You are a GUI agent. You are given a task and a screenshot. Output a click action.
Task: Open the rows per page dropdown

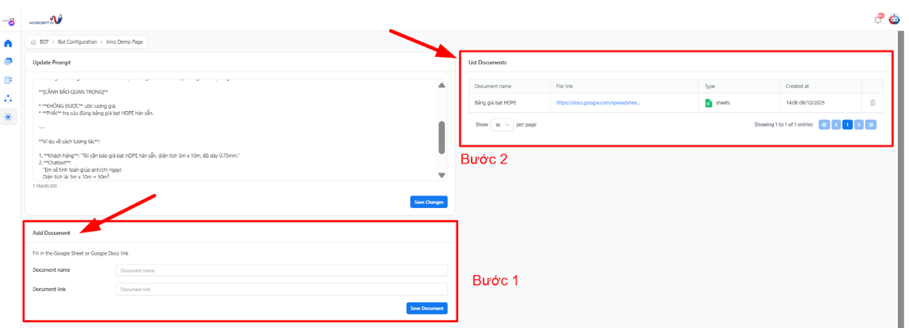(x=501, y=125)
